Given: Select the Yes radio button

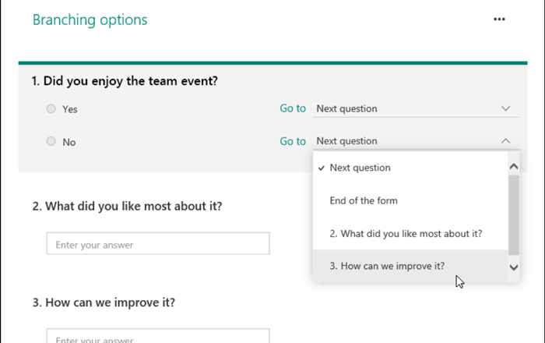Looking at the screenshot, I should [x=51, y=109].
